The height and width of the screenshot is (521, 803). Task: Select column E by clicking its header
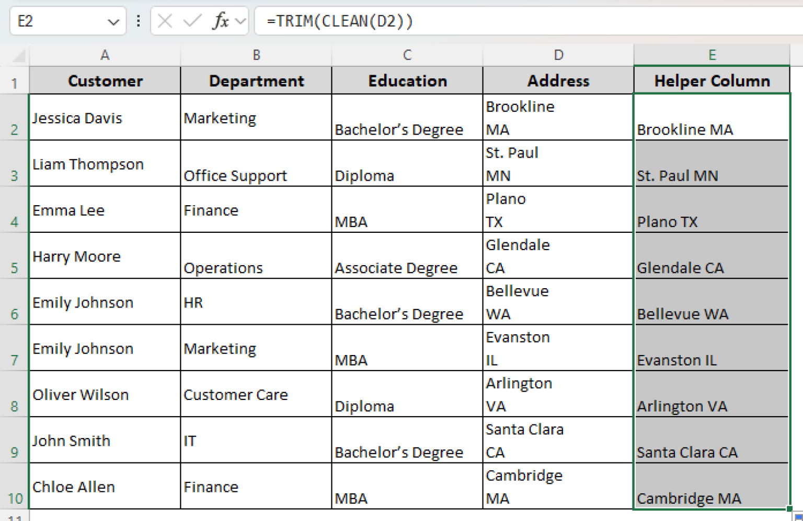(x=712, y=55)
